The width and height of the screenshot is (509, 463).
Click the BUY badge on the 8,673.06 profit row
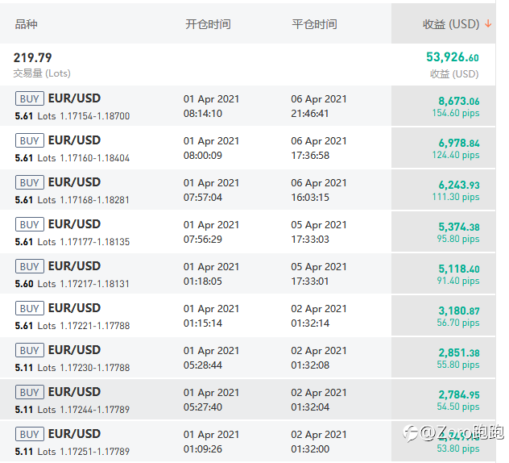coord(30,98)
